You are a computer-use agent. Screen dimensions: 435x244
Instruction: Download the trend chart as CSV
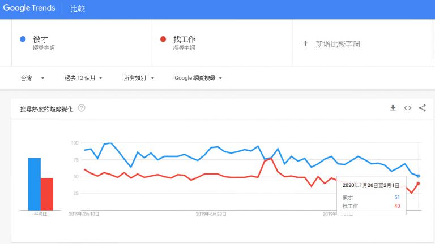pyautogui.click(x=393, y=108)
